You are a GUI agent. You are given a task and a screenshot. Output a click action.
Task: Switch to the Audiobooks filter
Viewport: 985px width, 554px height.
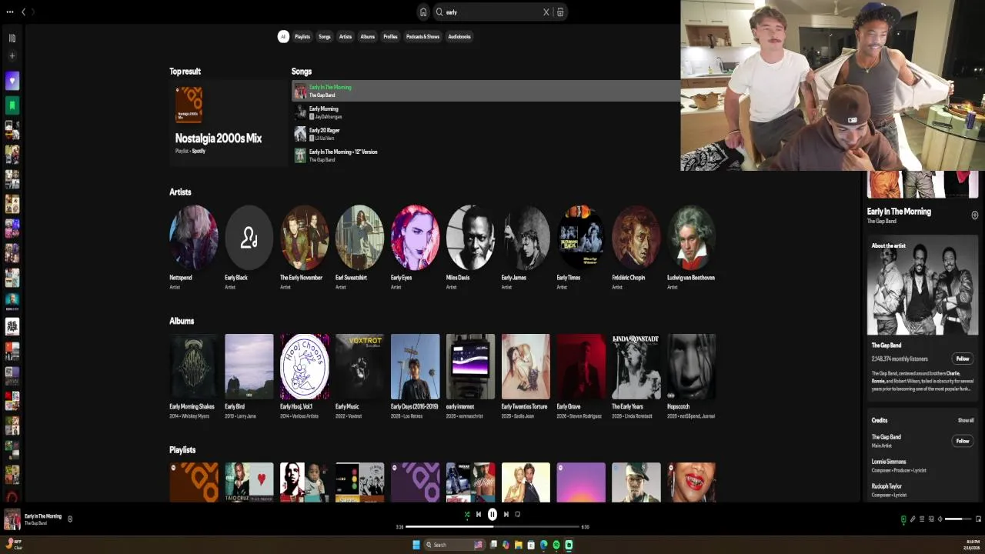point(459,36)
